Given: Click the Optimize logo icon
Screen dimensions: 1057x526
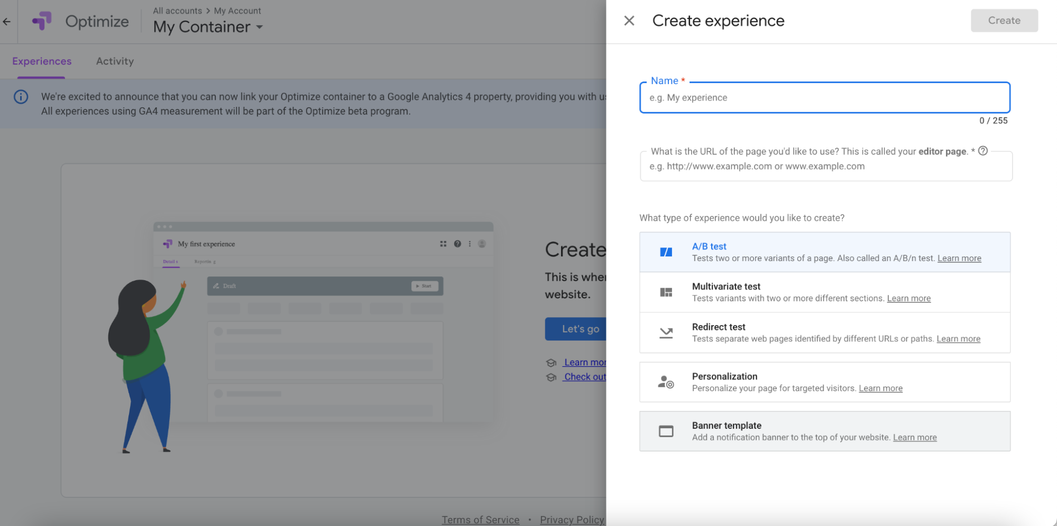Looking at the screenshot, I should coord(42,21).
